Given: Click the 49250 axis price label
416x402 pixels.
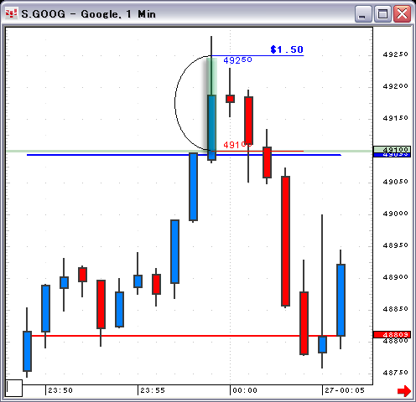Looking at the screenshot, I should click(x=395, y=54).
